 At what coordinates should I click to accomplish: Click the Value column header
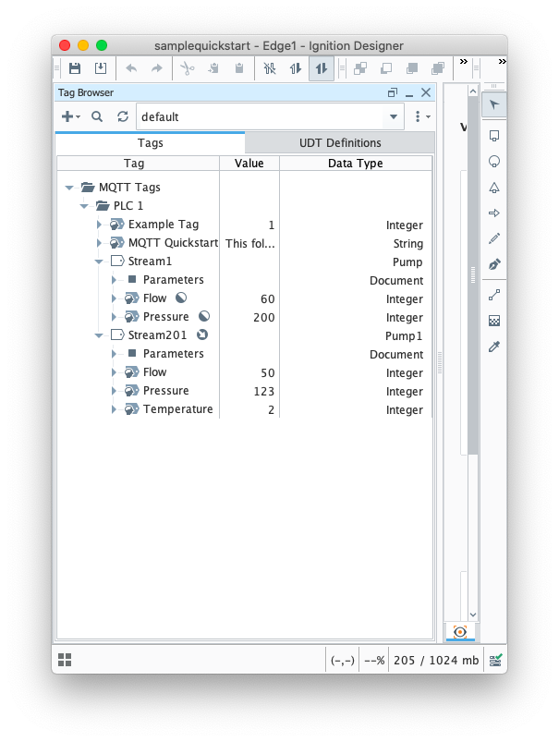point(249,164)
